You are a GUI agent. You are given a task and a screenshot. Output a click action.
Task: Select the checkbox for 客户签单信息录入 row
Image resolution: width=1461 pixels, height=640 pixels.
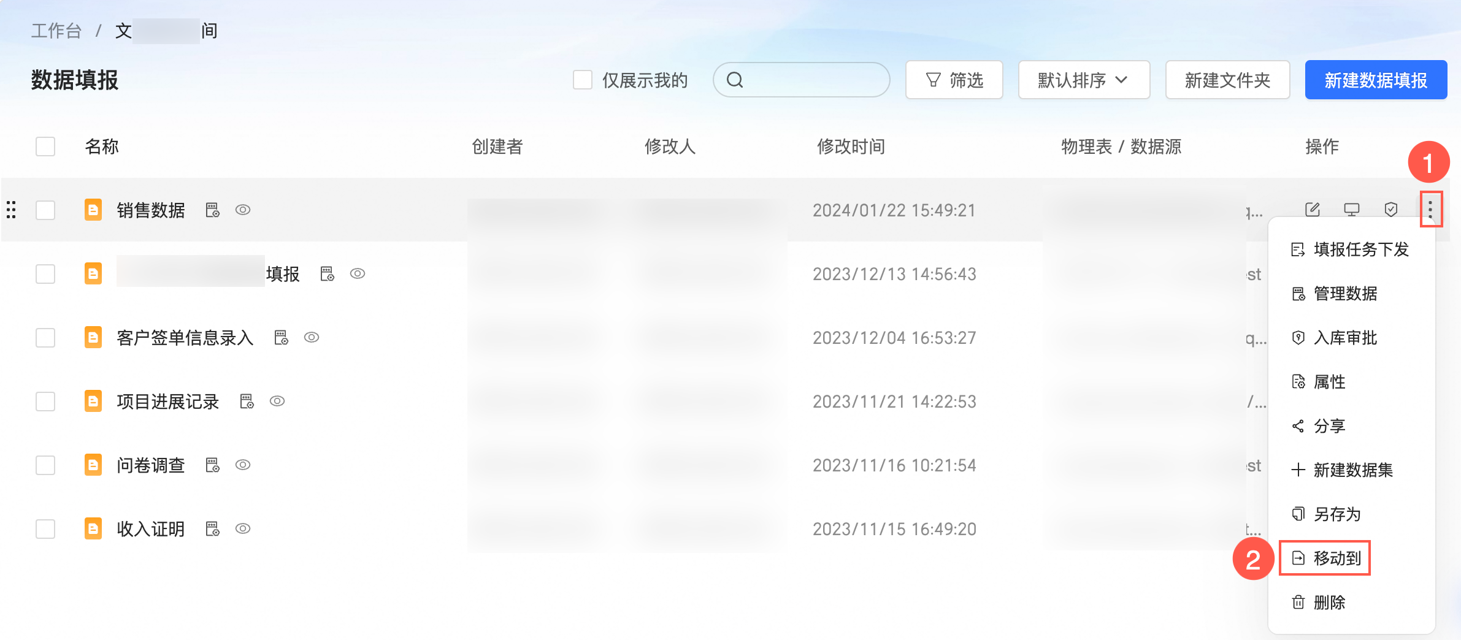click(45, 338)
